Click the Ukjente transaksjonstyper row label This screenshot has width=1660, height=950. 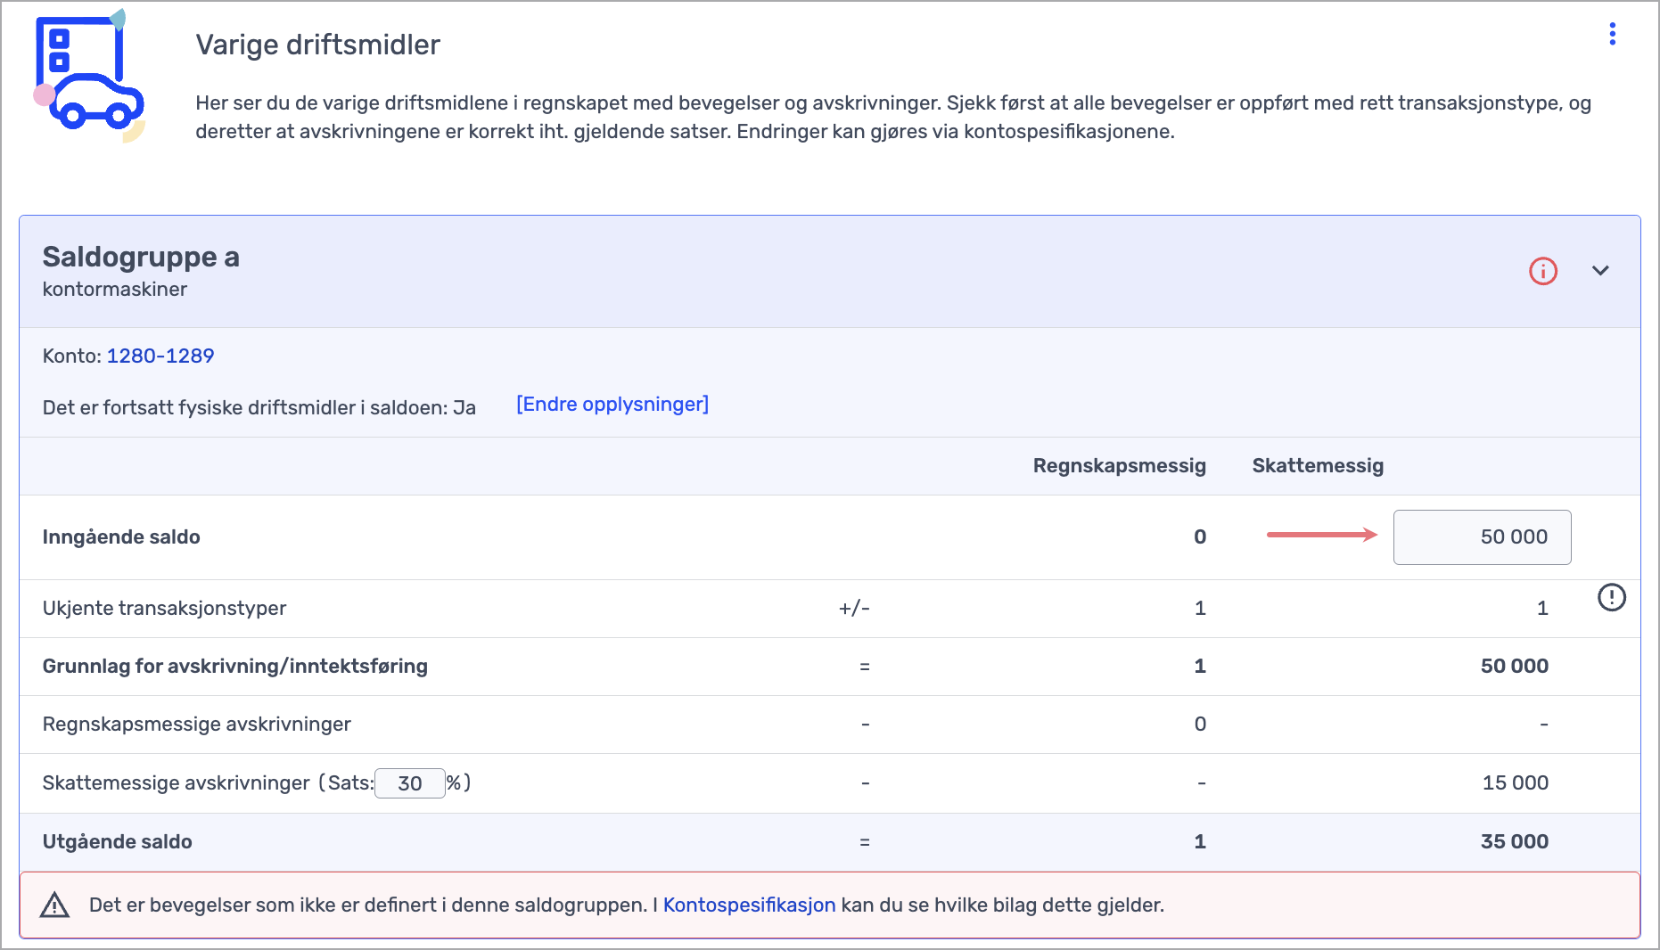[x=165, y=609]
